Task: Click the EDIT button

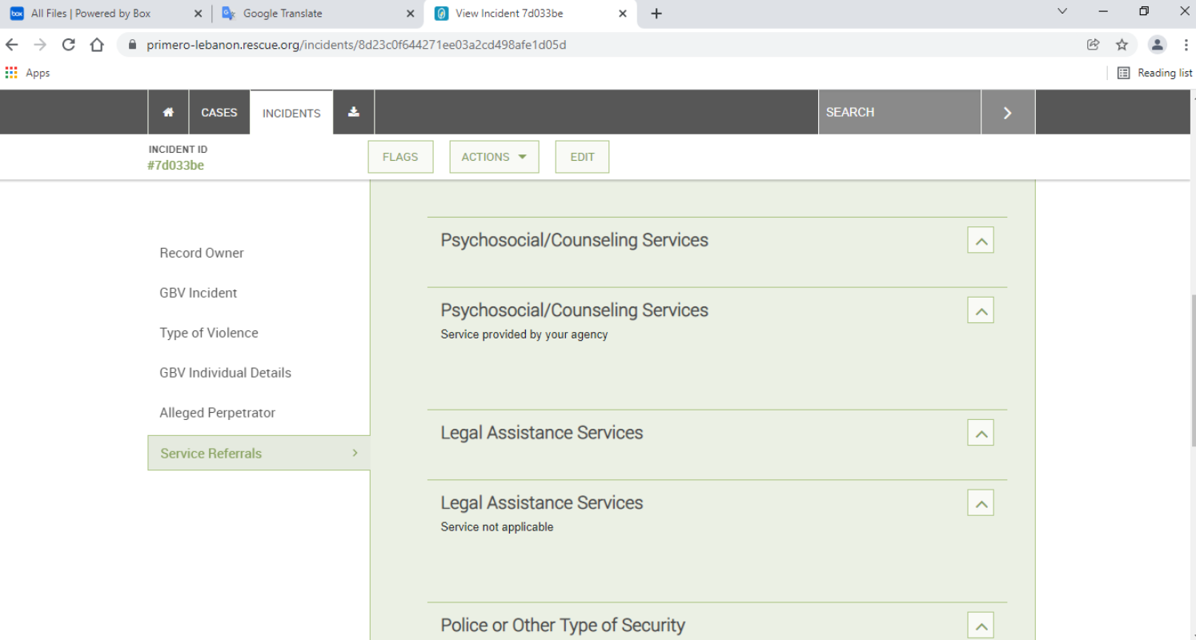Action: (x=582, y=157)
